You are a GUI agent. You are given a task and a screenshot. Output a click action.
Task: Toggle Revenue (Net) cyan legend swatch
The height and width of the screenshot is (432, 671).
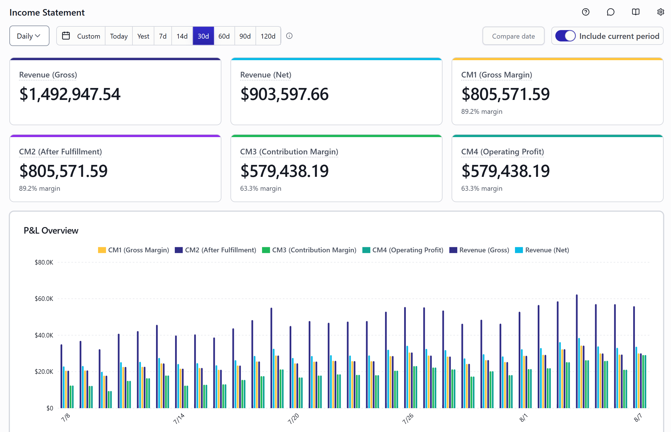(x=519, y=250)
